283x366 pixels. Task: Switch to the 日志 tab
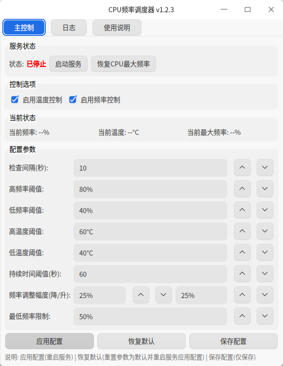[x=69, y=27]
